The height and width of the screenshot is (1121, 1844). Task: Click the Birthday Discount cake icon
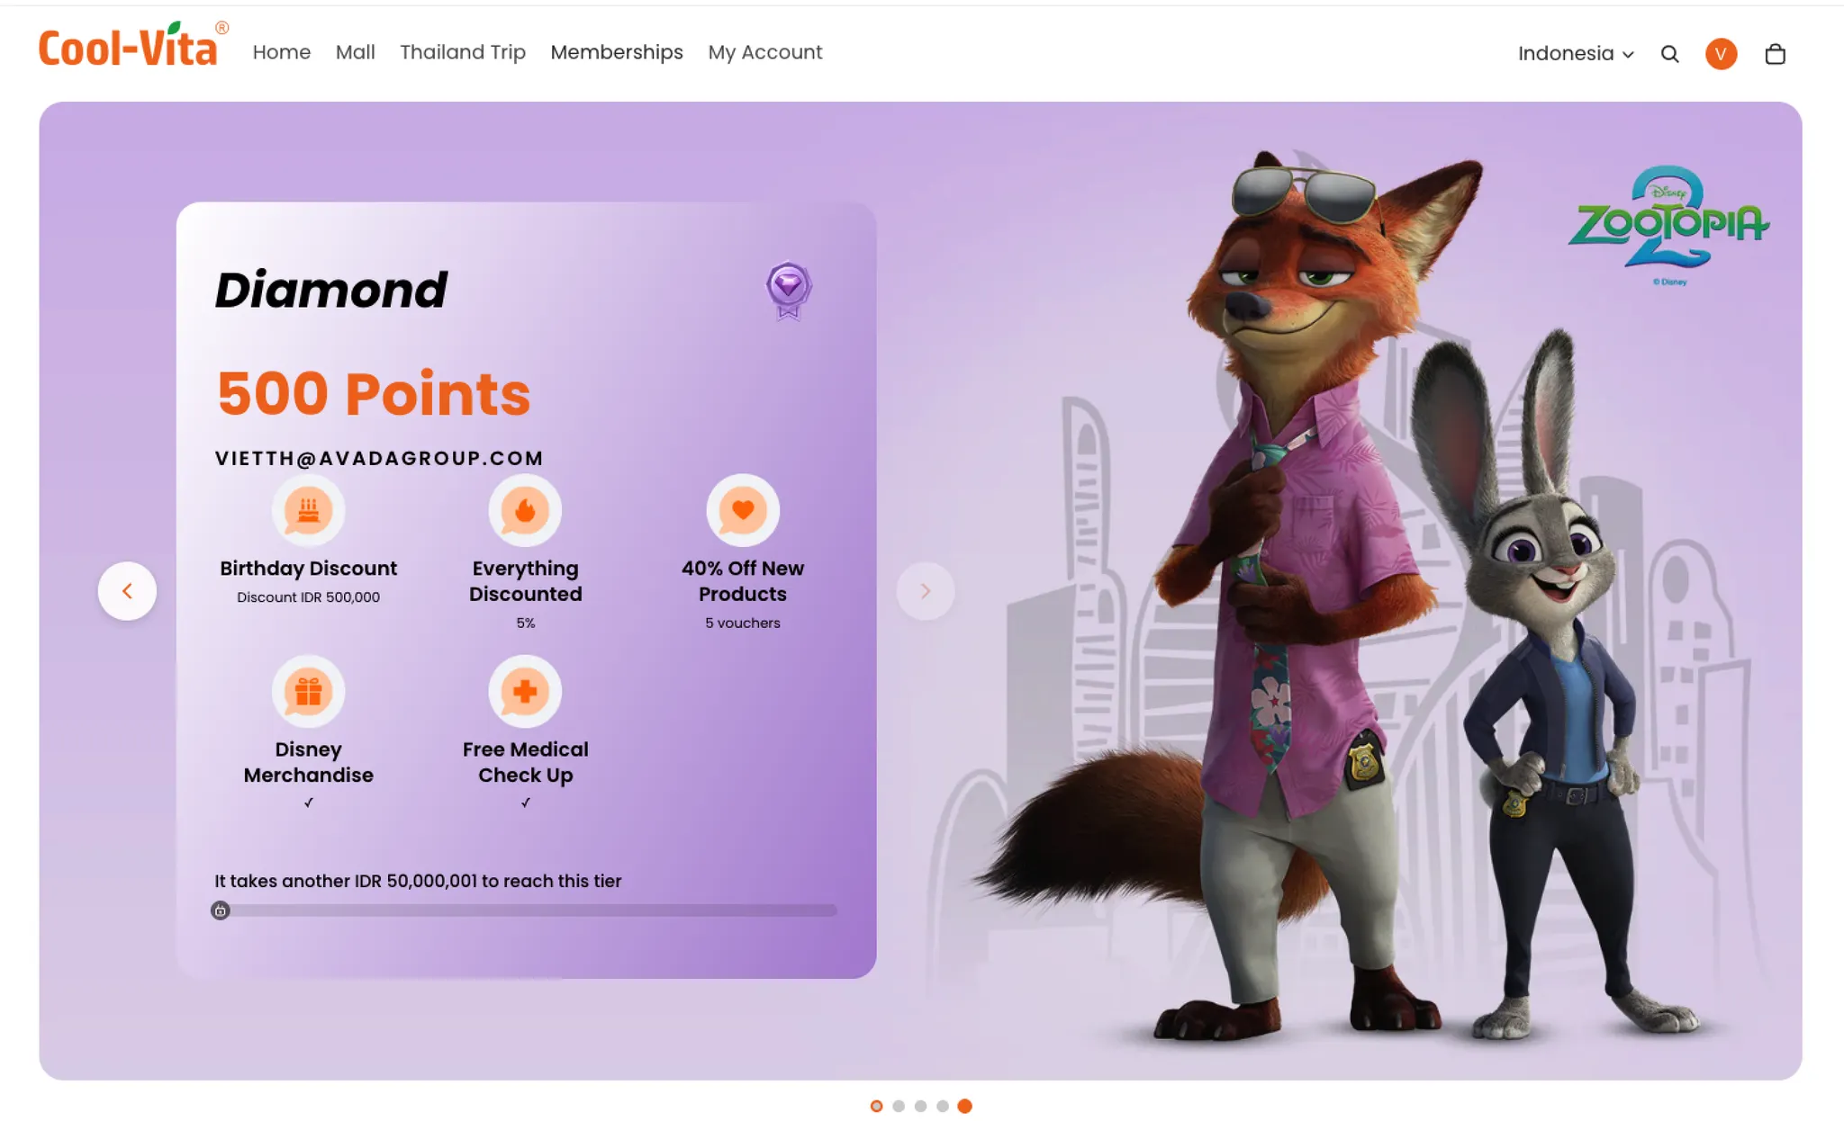tap(308, 510)
